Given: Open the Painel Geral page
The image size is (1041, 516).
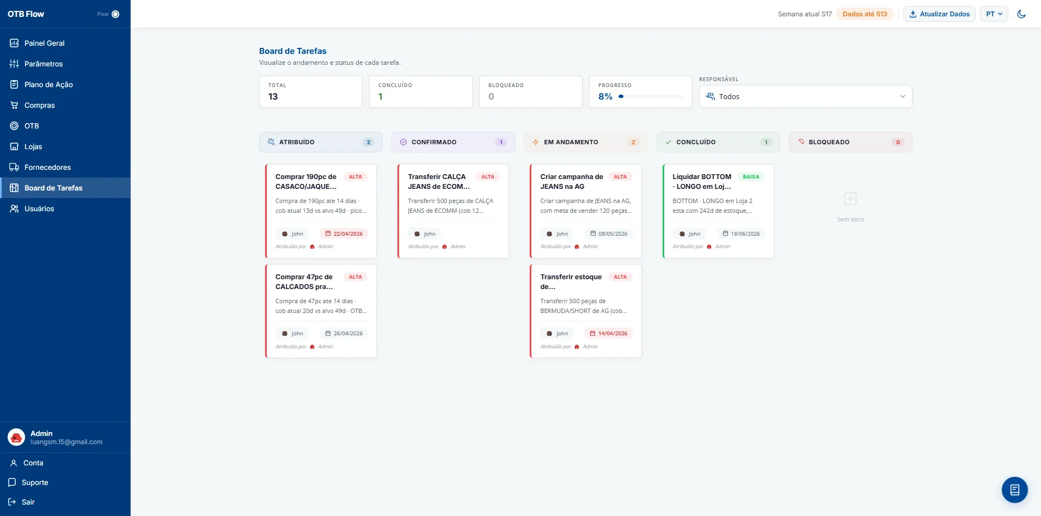Looking at the screenshot, I should (65, 43).
